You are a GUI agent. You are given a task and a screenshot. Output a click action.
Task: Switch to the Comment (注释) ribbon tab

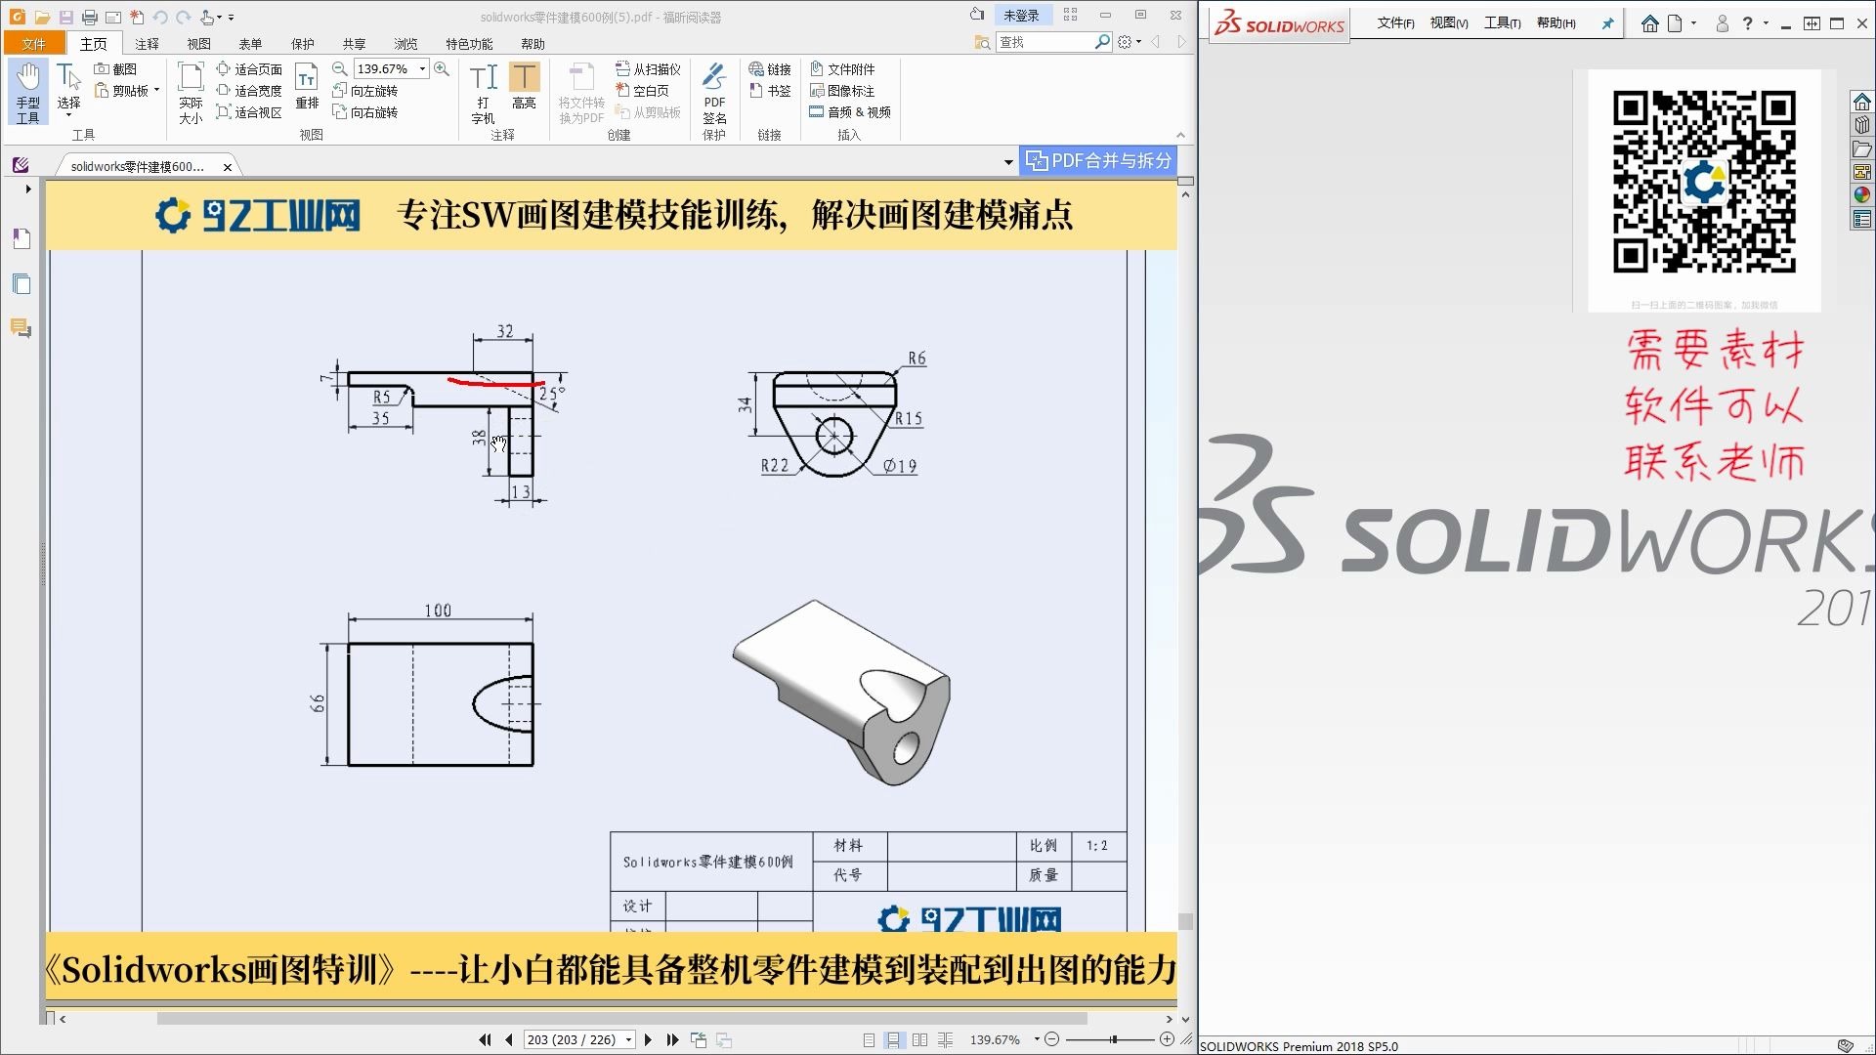click(x=147, y=44)
